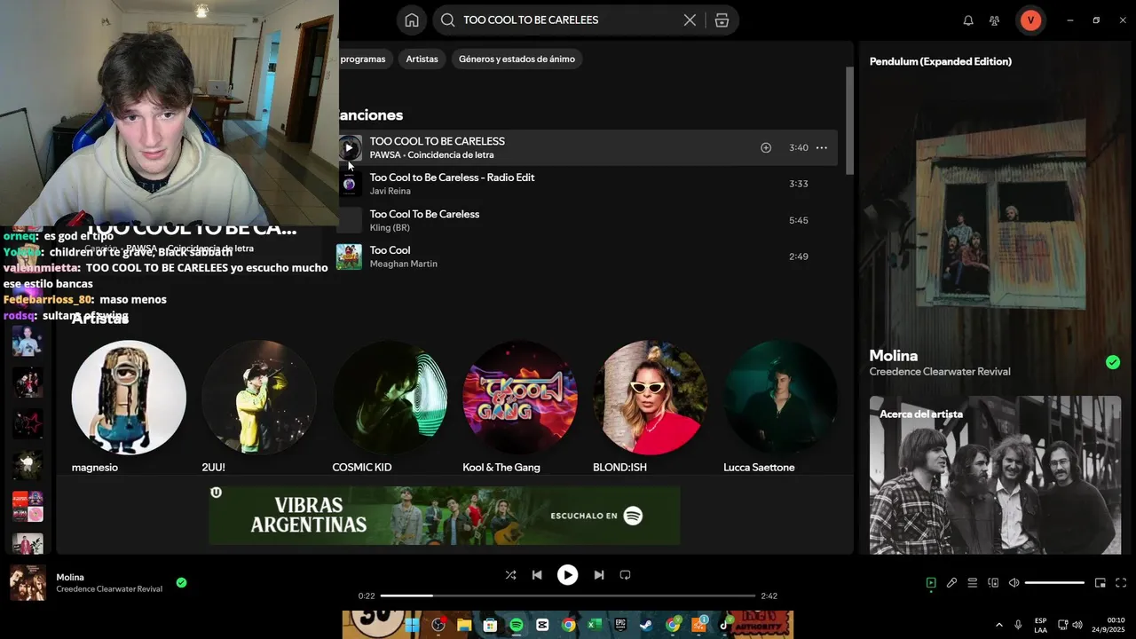Adjust the Spotify volume slider

pyautogui.click(x=1054, y=583)
